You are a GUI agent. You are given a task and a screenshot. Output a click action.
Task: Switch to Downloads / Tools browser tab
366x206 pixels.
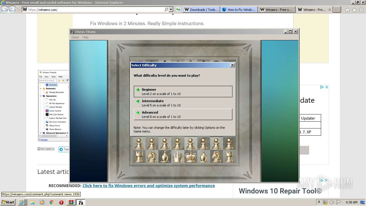201,9
